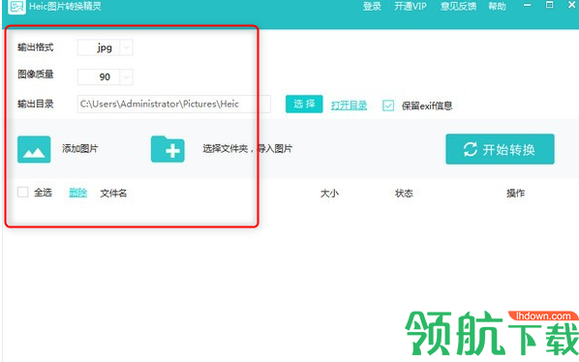Screen dimensions: 579x362
Task: Click the 文件名 column header
Action: point(113,193)
